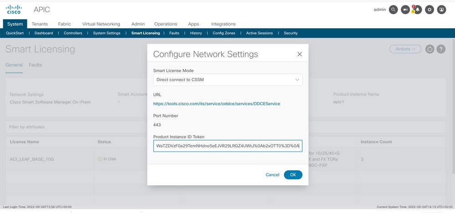Open the search icon in header
Screen dimensions: 455x213
click(393, 10)
